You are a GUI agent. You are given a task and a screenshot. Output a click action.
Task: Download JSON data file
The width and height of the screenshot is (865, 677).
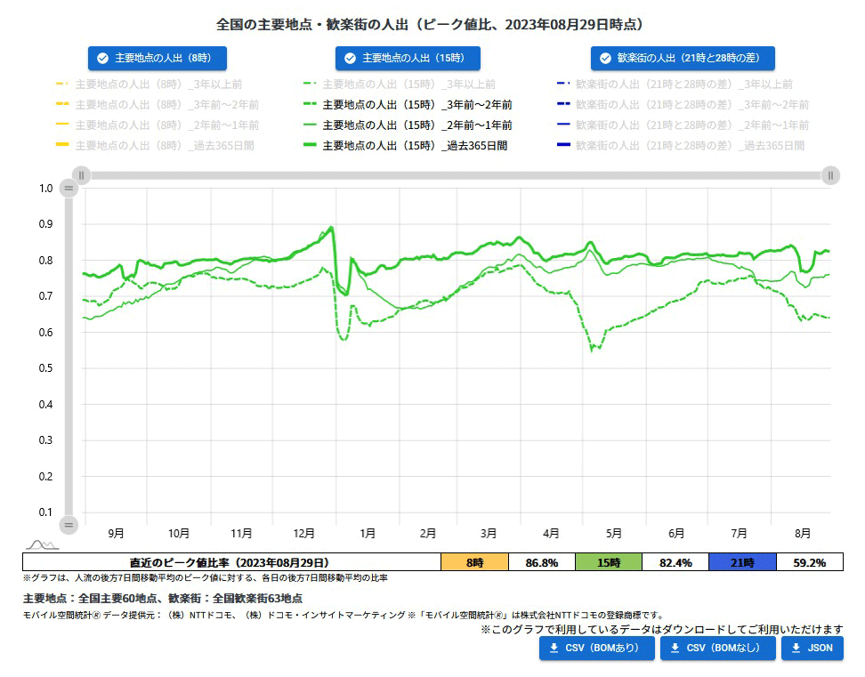pos(812,649)
